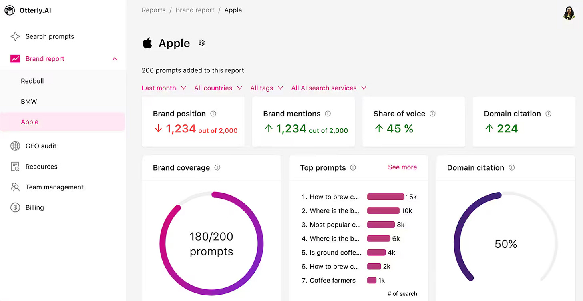Click the Brand report chart icon
The image size is (583, 301).
coord(15,58)
